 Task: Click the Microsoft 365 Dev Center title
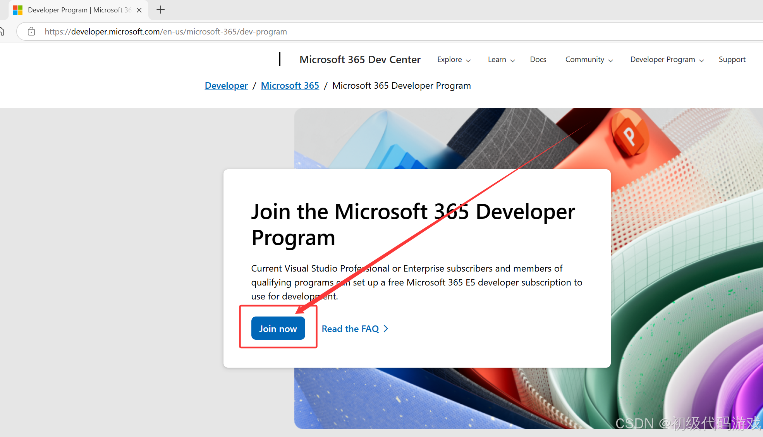tap(360, 60)
